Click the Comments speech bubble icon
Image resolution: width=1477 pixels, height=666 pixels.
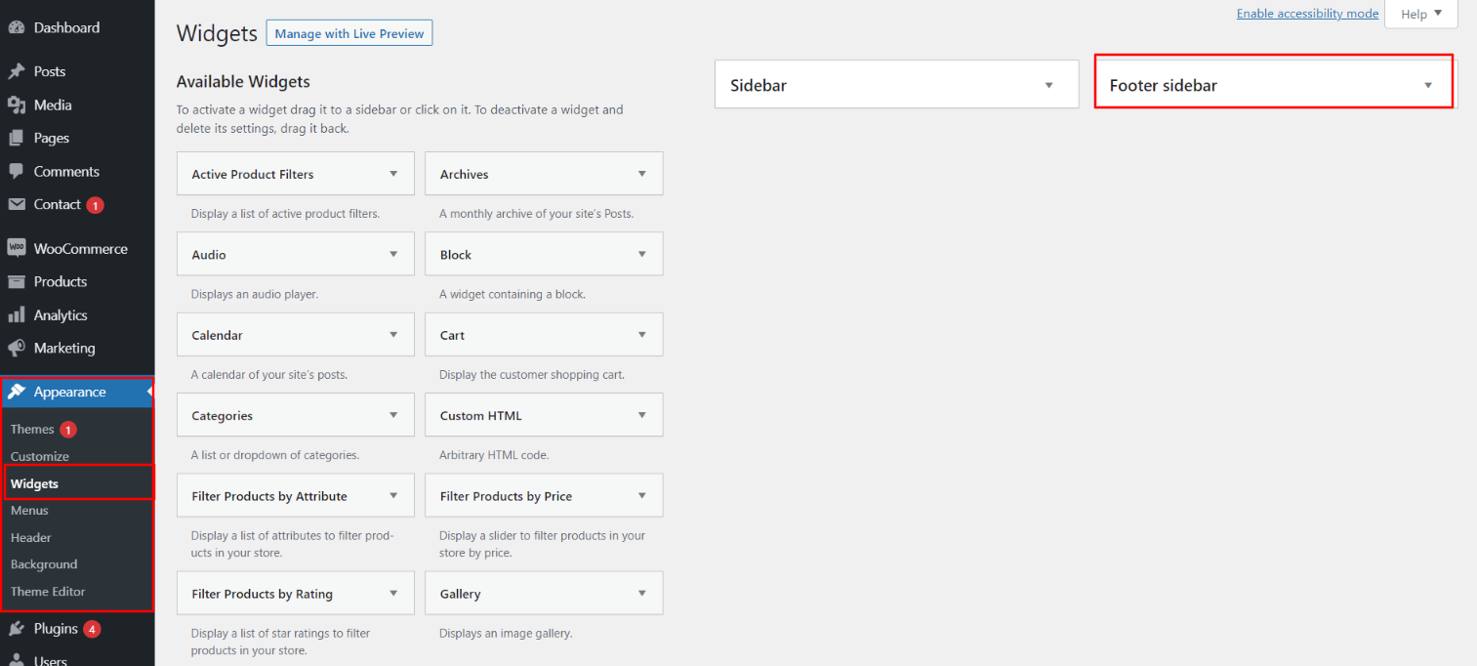pos(17,171)
